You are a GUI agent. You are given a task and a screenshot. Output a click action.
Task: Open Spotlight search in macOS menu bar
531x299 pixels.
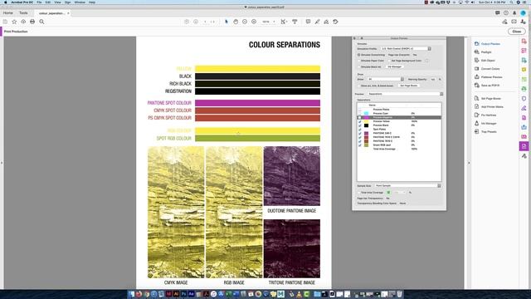click(x=512, y=2)
